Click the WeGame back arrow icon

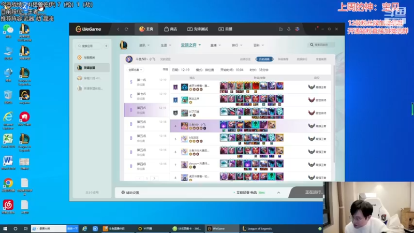click(x=118, y=29)
